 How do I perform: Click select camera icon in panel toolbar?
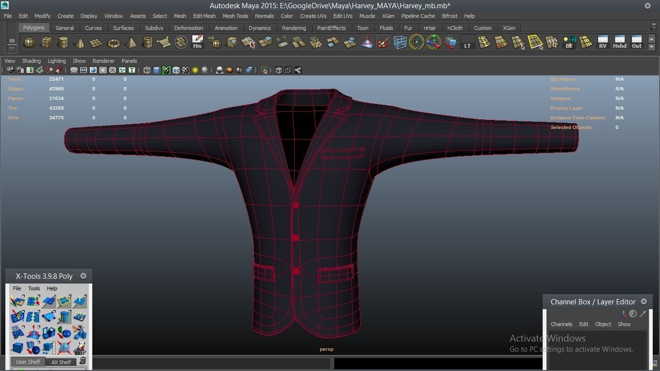pyautogui.click(x=10, y=70)
